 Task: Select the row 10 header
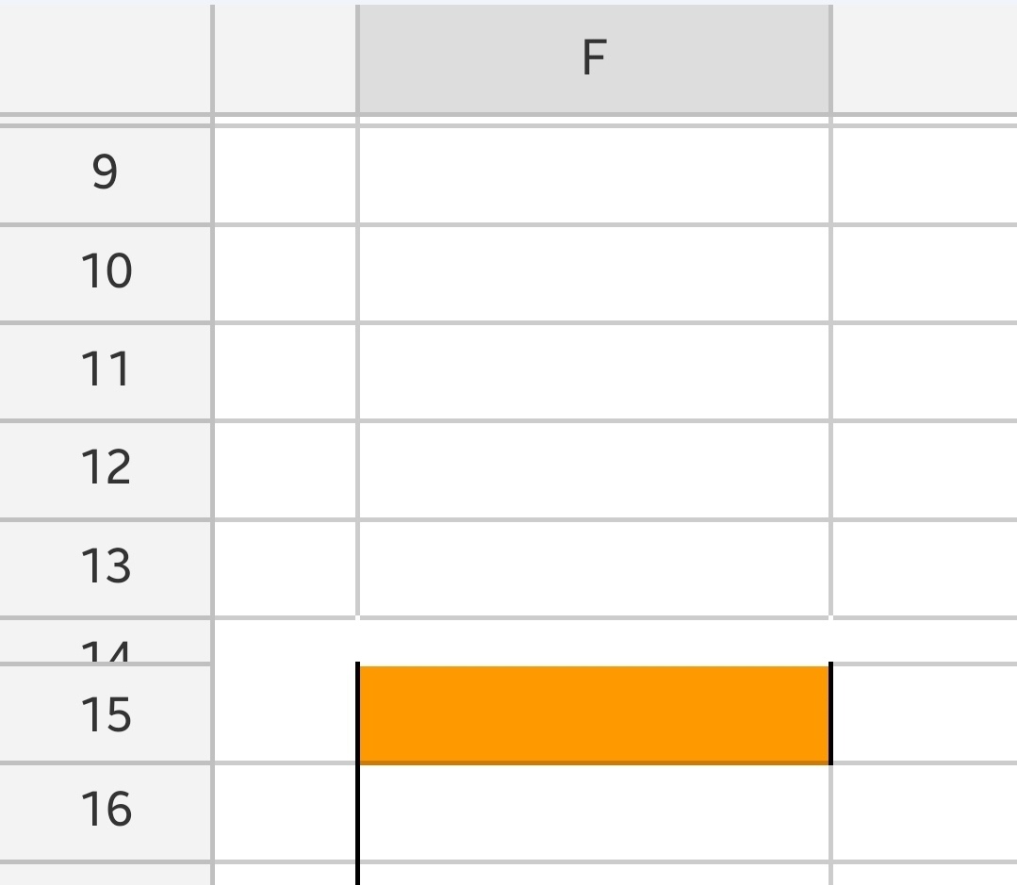coord(105,273)
